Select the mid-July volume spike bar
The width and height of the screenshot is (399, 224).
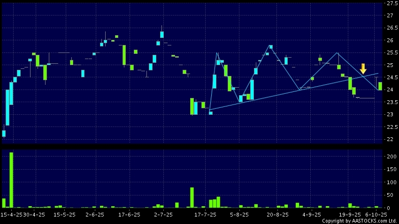tap(192, 197)
